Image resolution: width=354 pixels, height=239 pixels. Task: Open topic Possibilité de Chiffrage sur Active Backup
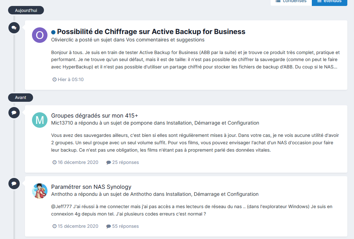pyautogui.click(x=151, y=32)
